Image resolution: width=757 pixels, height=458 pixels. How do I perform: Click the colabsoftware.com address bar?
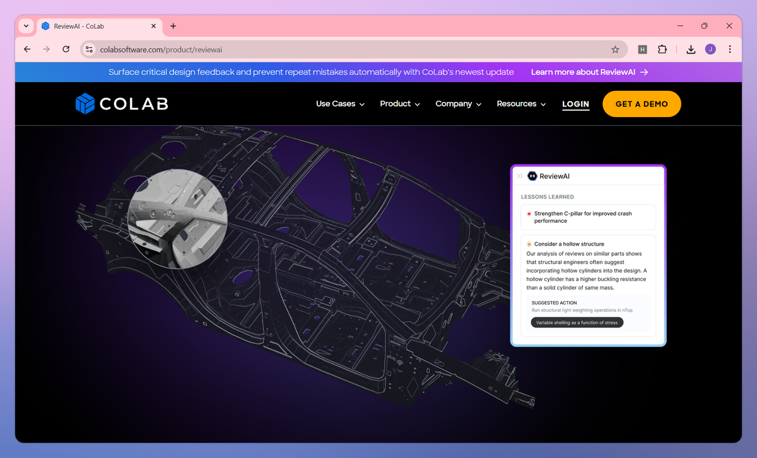(353, 49)
